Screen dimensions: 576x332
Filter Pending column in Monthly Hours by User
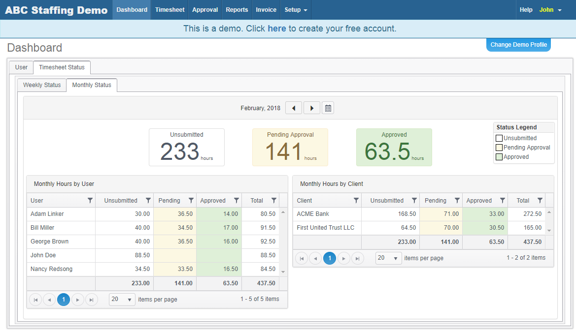pos(191,200)
